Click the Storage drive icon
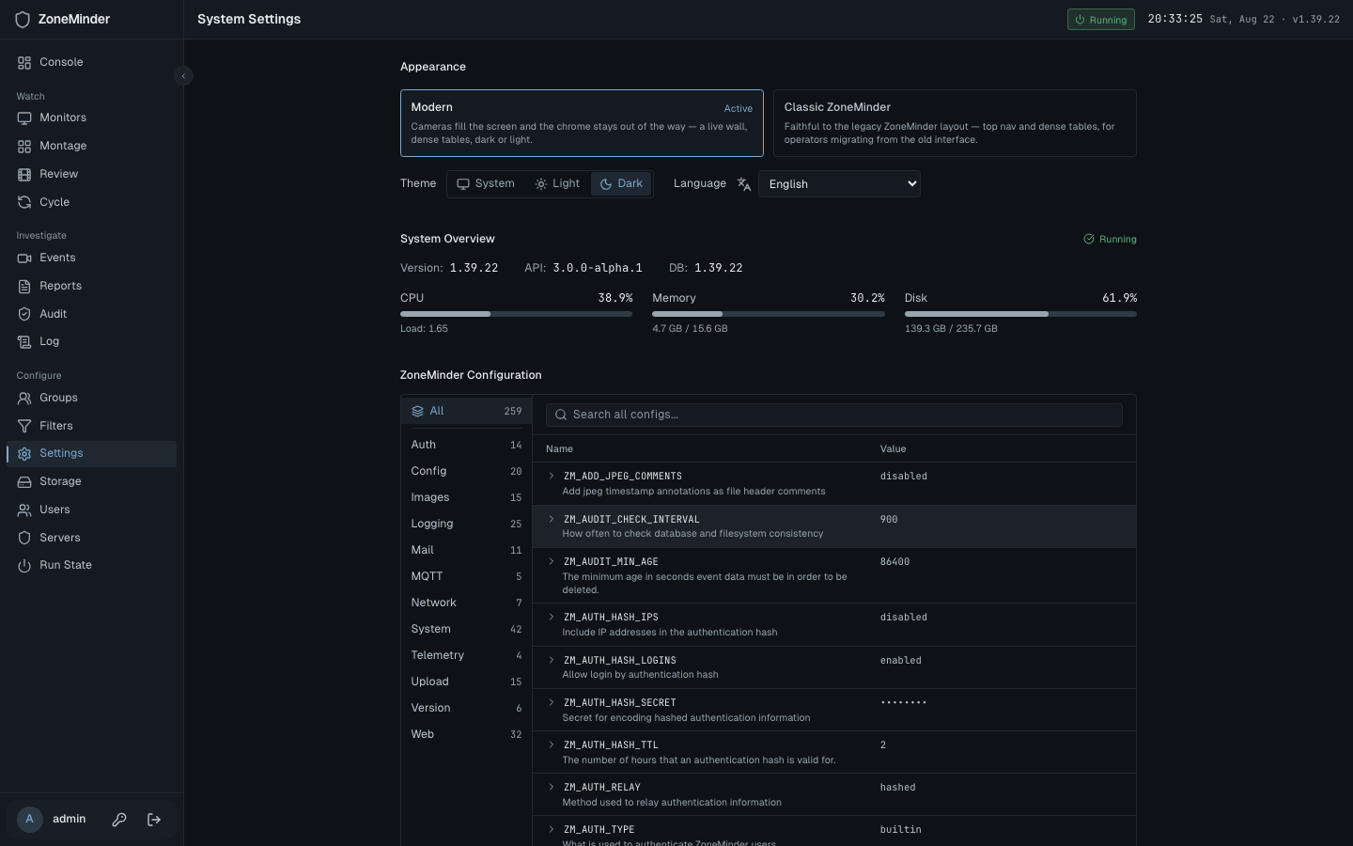1353x846 pixels. click(x=24, y=481)
